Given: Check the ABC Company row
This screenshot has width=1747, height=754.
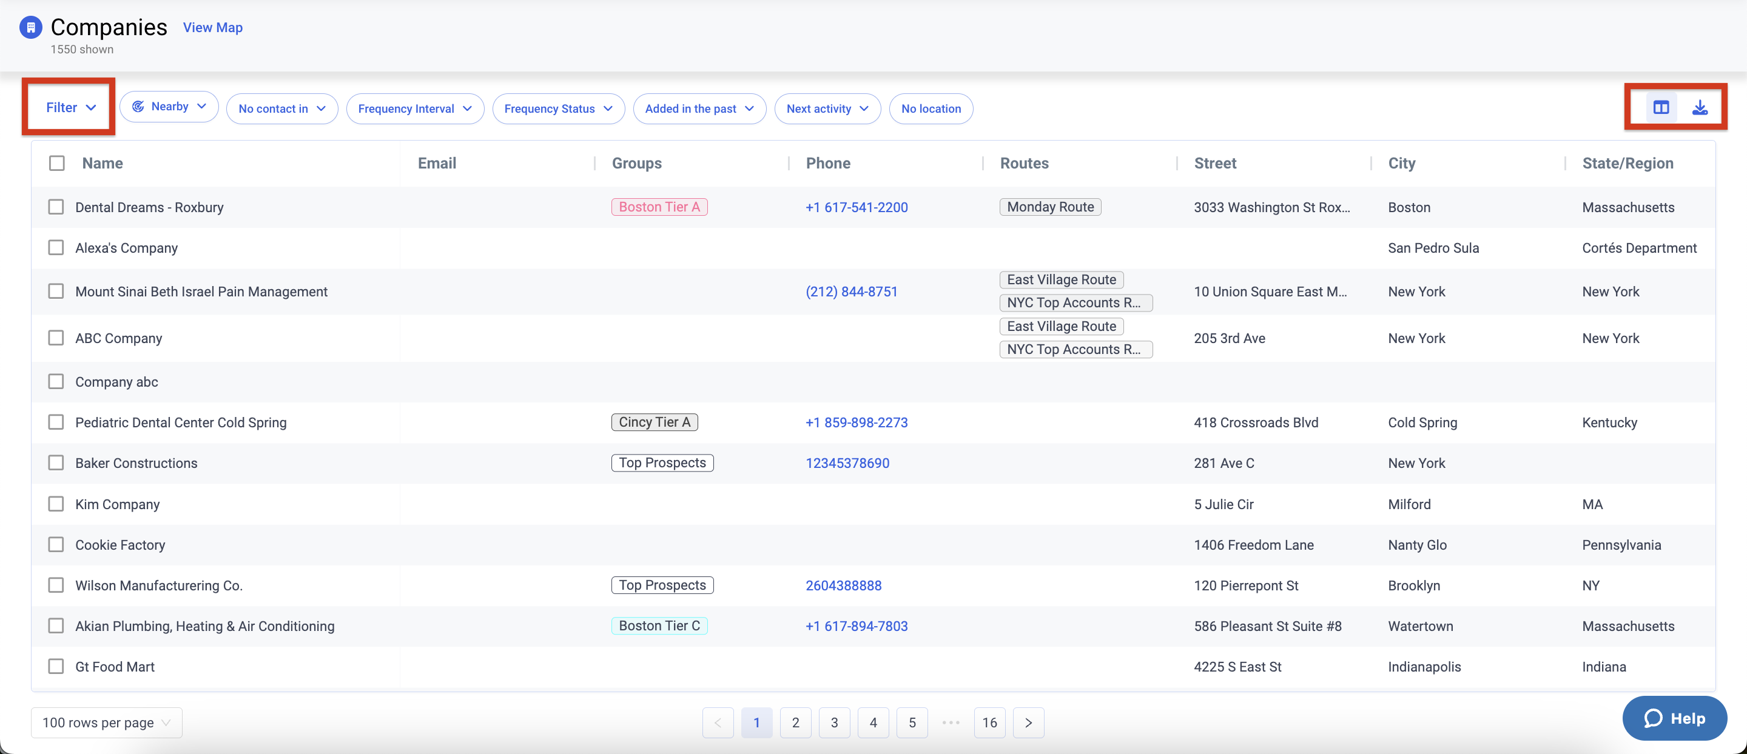Looking at the screenshot, I should point(56,338).
